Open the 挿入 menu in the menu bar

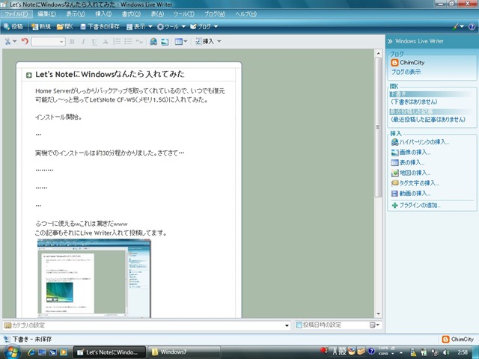[103, 14]
